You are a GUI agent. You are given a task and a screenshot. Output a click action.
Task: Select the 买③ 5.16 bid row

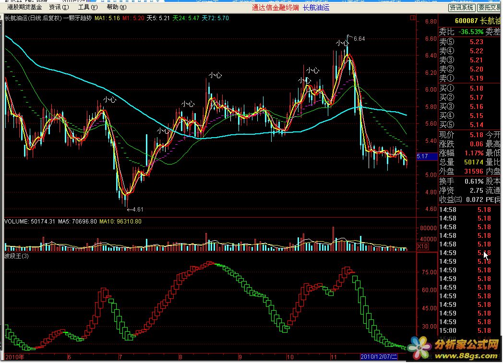[x=470, y=106]
